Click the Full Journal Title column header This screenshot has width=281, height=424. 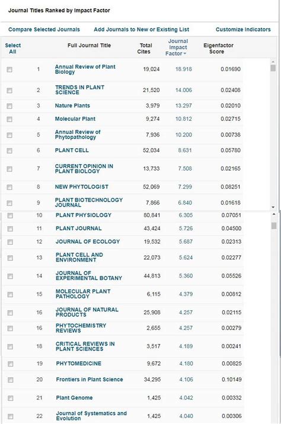tap(89, 46)
